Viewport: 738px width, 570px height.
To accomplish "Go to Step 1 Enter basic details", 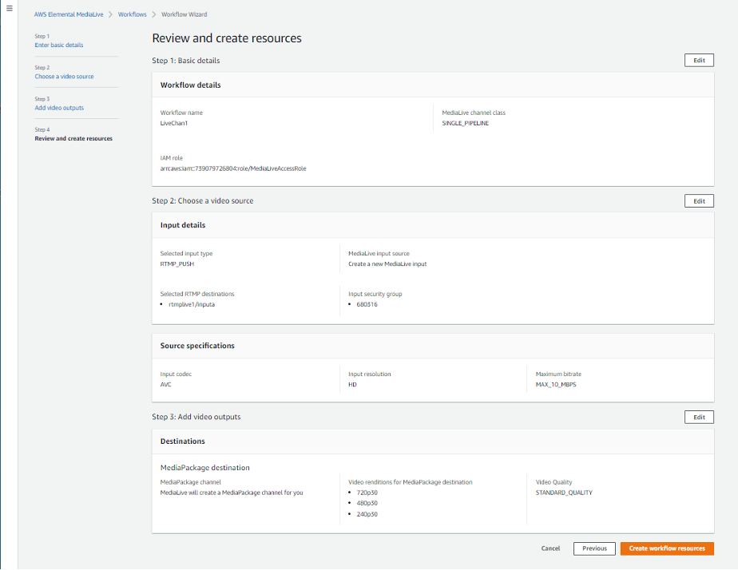I will [60, 45].
